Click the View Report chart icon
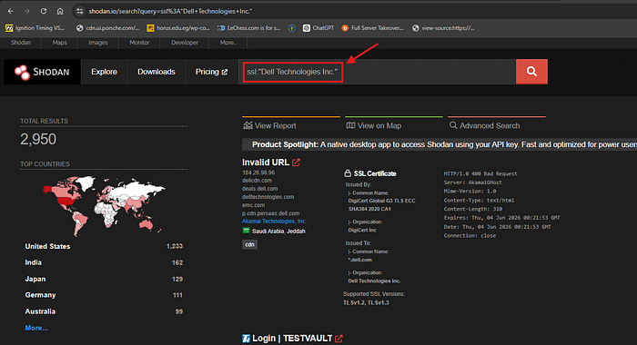The image size is (637, 345). (248, 125)
